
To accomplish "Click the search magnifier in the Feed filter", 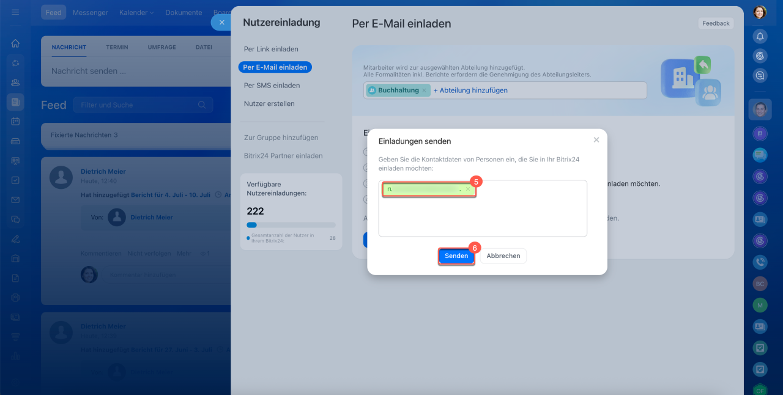I will 202,105.
